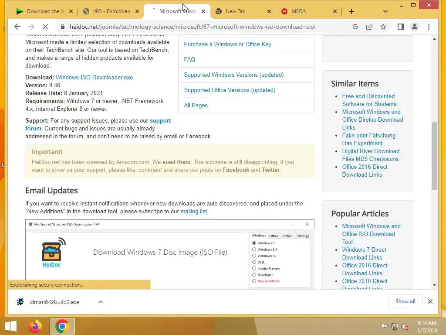Open Digital River Download Files MD5 Checksums
446x335 pixels.
click(370, 155)
